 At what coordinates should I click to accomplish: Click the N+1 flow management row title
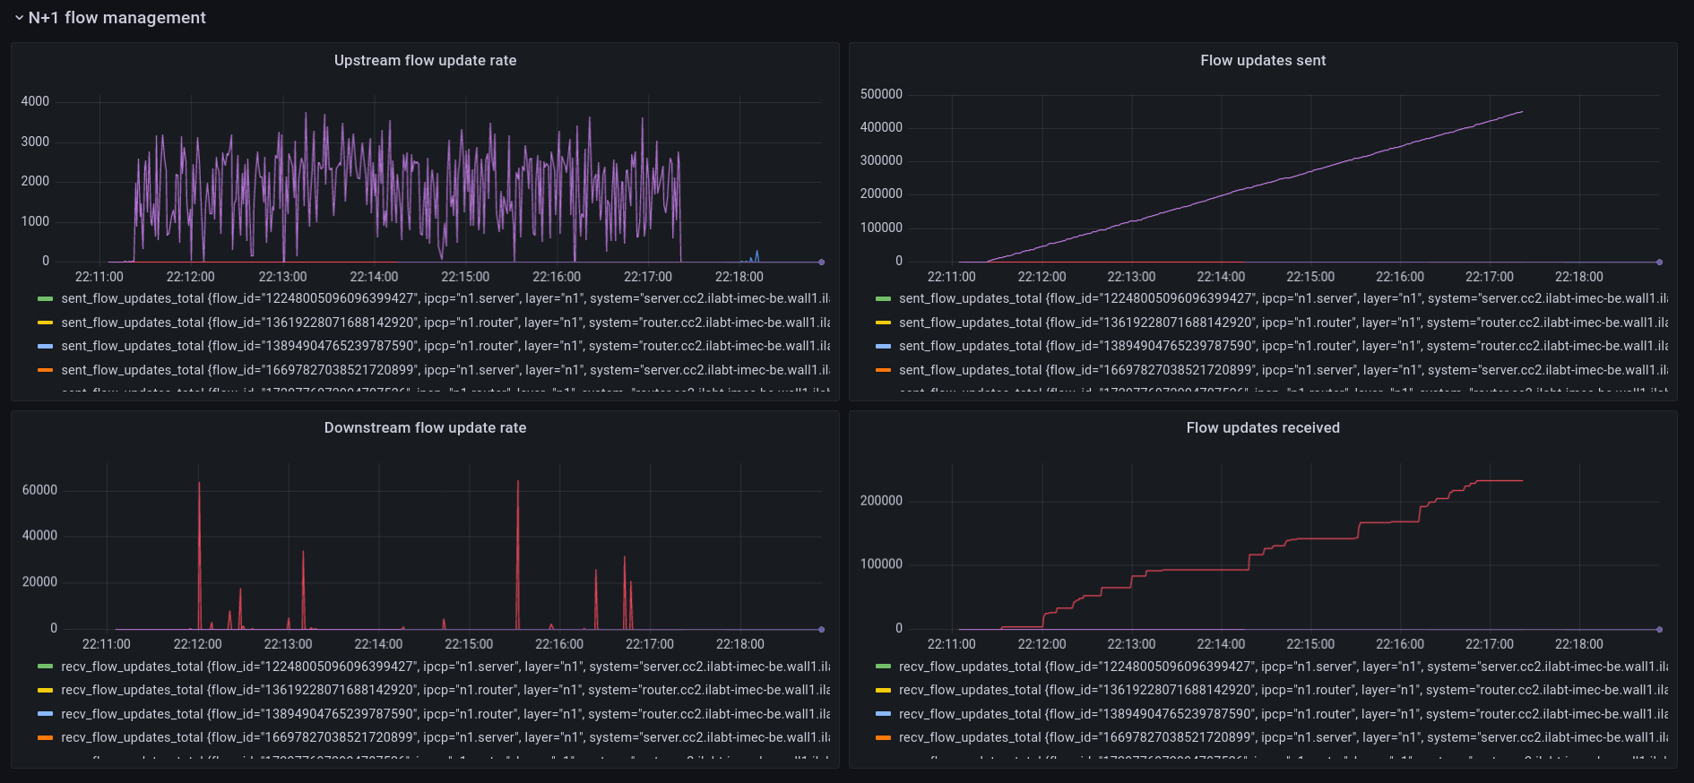pos(117,18)
